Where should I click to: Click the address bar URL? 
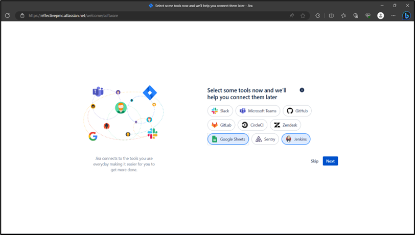point(73,16)
